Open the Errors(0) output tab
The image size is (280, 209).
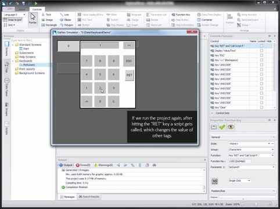click(x=83, y=165)
